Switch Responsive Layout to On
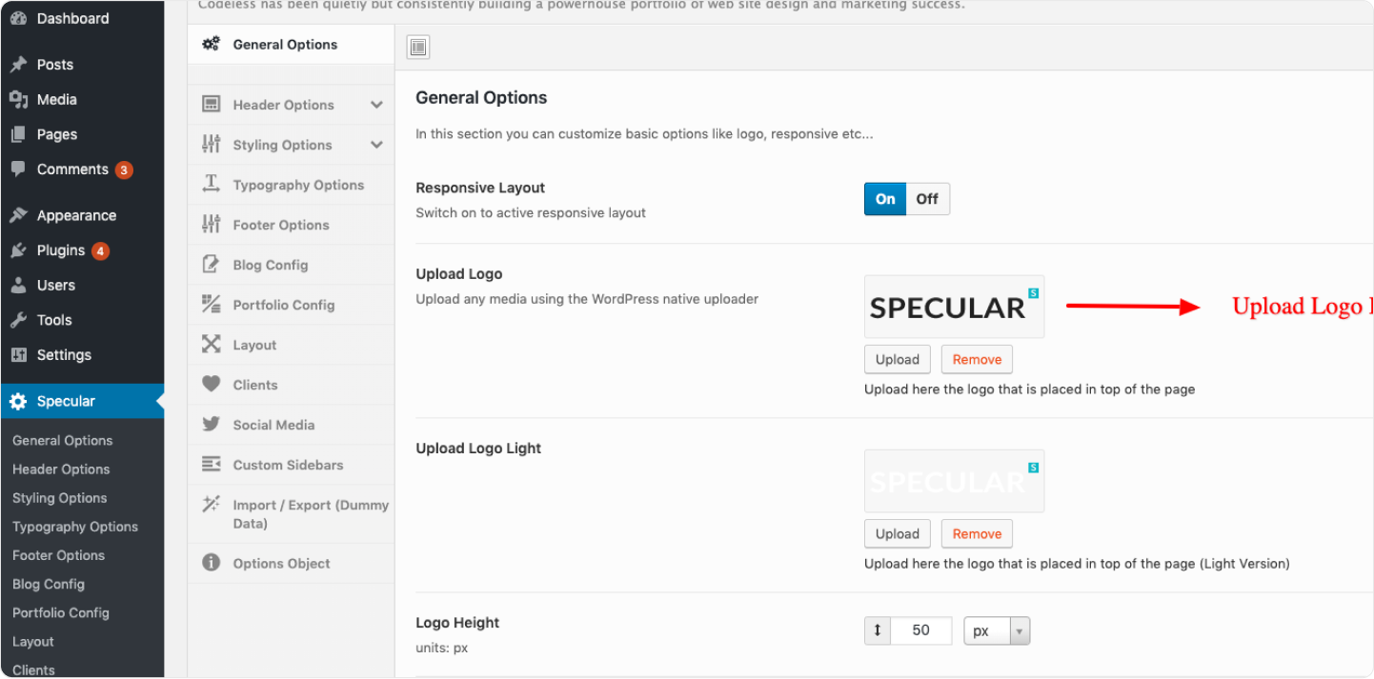 click(885, 199)
